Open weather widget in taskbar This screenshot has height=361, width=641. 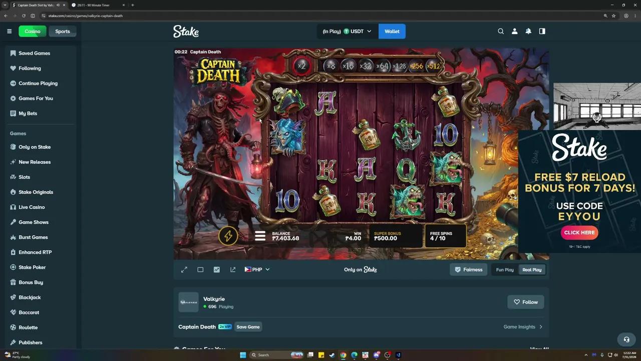click(x=17, y=355)
